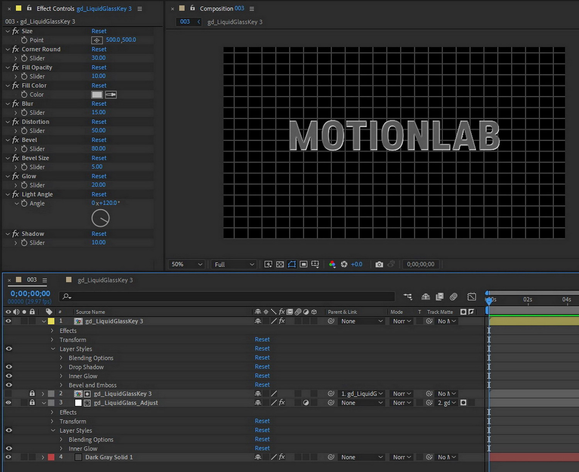
Task: Click the eyedropper next to Fill Color
Action: tap(111, 95)
